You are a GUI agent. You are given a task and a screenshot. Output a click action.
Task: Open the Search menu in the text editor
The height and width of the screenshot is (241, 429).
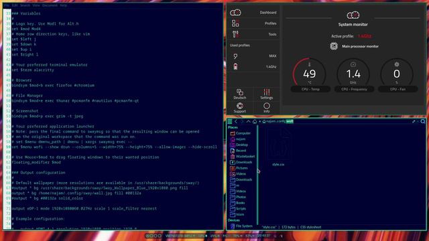[x=25, y=5]
